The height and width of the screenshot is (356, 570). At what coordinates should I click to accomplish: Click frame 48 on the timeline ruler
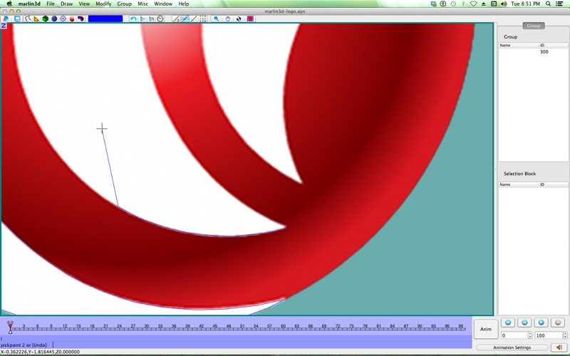pyautogui.click(x=228, y=327)
